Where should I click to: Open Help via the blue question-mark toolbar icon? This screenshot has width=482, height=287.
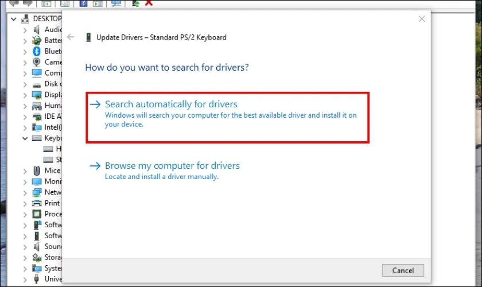coord(83,3)
